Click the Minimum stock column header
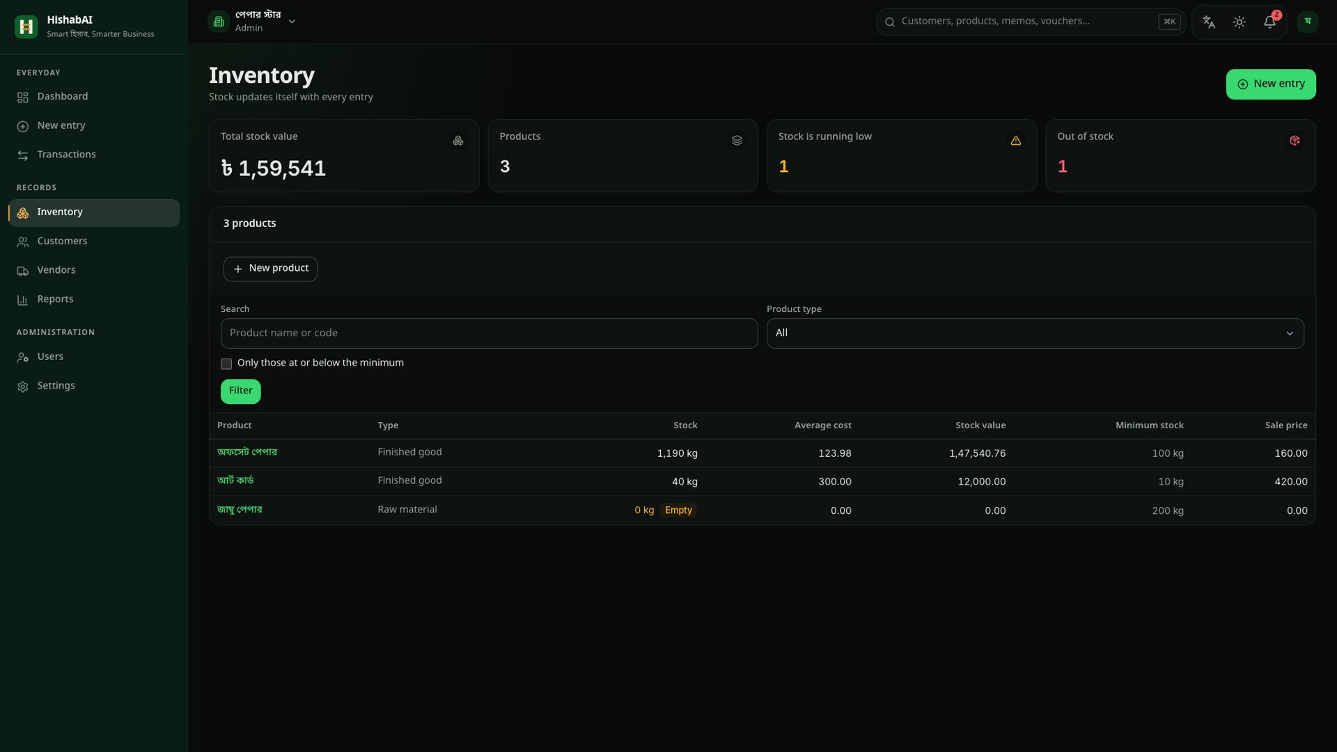Screen dimensions: 1337x752 1150,425
